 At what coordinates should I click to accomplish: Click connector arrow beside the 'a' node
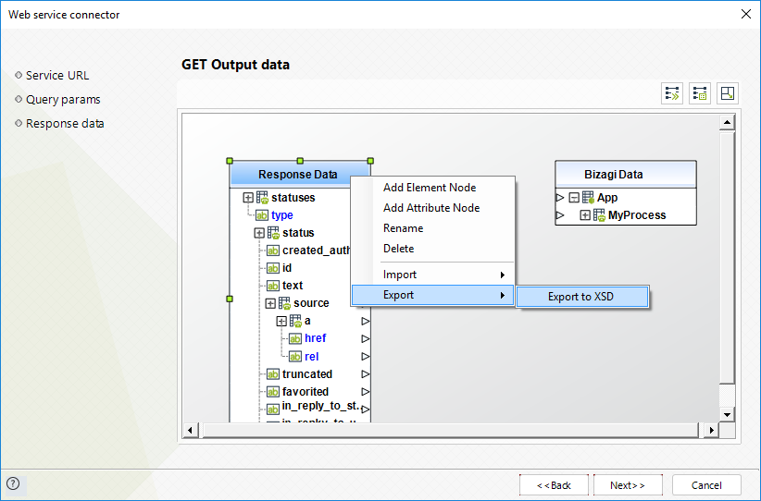[x=366, y=322]
